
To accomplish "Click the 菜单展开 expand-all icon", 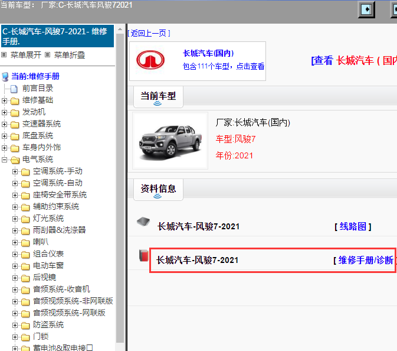I will pos(4,55).
